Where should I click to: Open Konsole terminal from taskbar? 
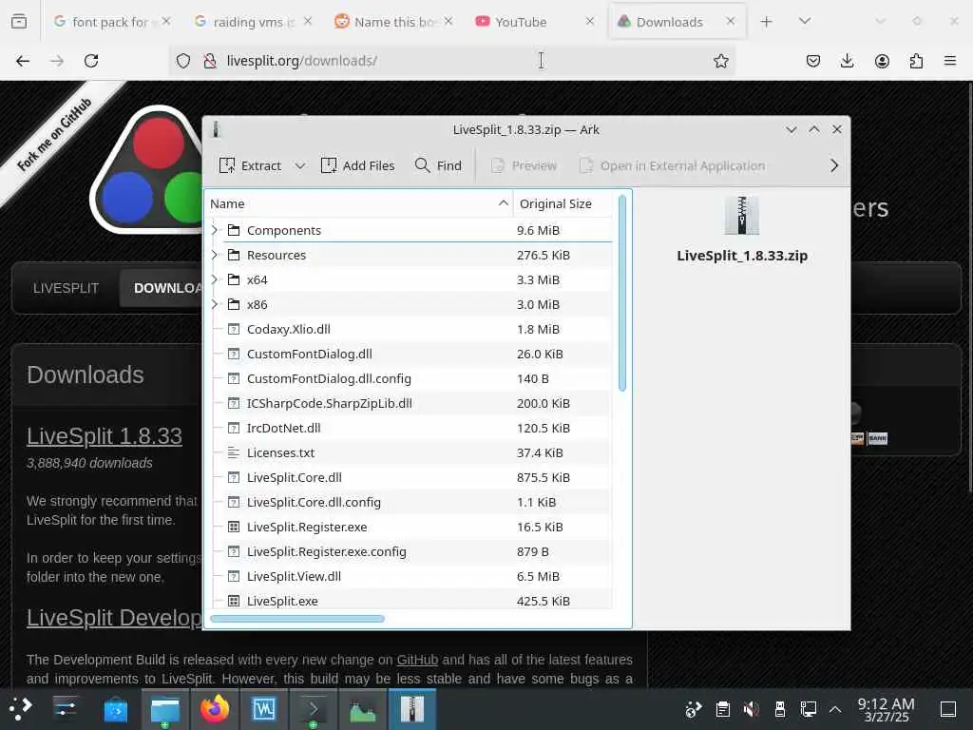(x=314, y=709)
